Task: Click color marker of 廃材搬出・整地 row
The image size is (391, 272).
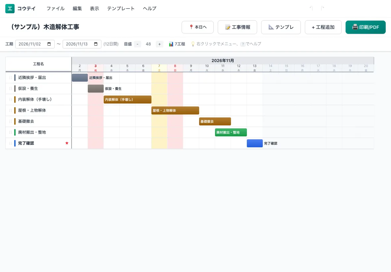Action: click(x=15, y=132)
